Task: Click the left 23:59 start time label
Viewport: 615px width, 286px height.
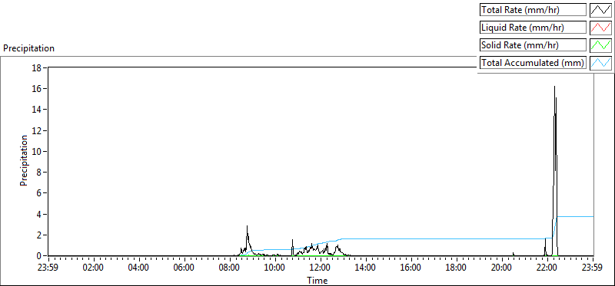Action: point(48,268)
